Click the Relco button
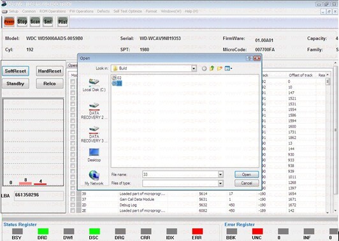 (x=50, y=84)
